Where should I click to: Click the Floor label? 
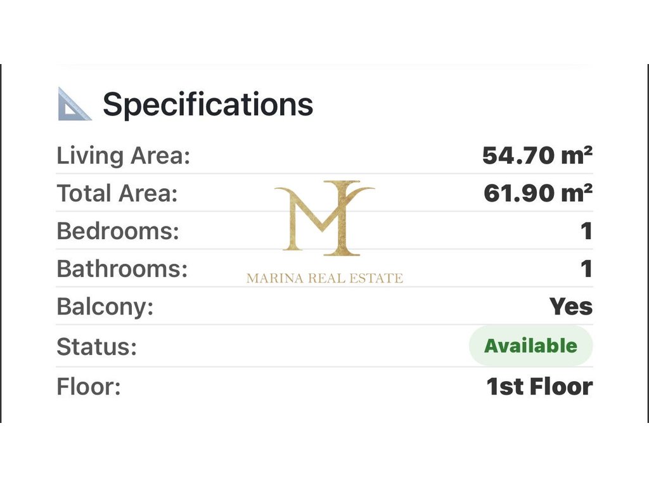(x=89, y=387)
